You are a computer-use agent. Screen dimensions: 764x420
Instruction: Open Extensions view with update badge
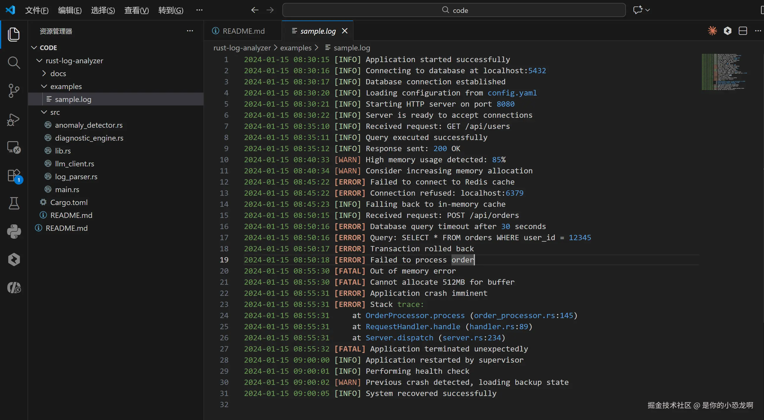click(x=14, y=175)
